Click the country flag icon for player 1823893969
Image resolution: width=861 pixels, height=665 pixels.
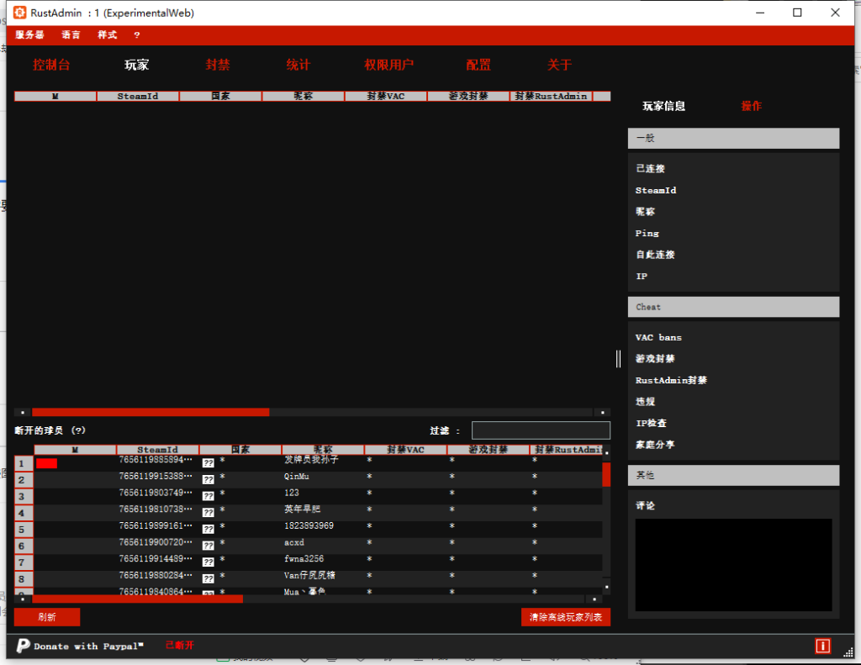pos(209,529)
